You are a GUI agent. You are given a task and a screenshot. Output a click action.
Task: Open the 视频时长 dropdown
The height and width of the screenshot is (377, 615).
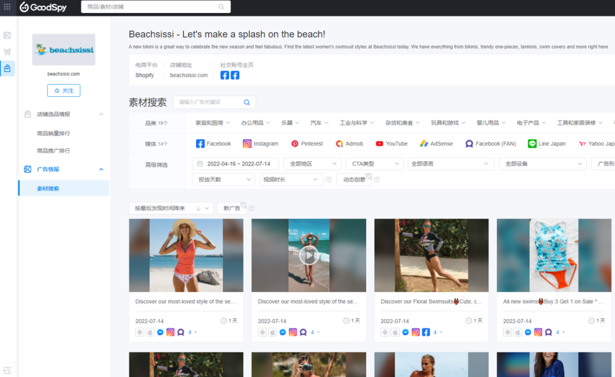[x=290, y=180]
